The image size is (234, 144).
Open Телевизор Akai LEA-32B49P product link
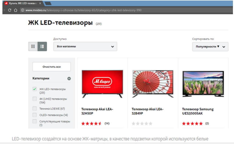pos(147,111)
